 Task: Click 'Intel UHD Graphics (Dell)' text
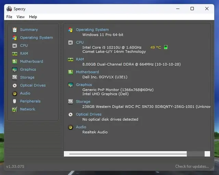[x=105, y=94]
